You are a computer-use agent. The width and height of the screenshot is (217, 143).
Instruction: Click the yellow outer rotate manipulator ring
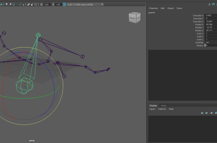[x=63, y=86]
